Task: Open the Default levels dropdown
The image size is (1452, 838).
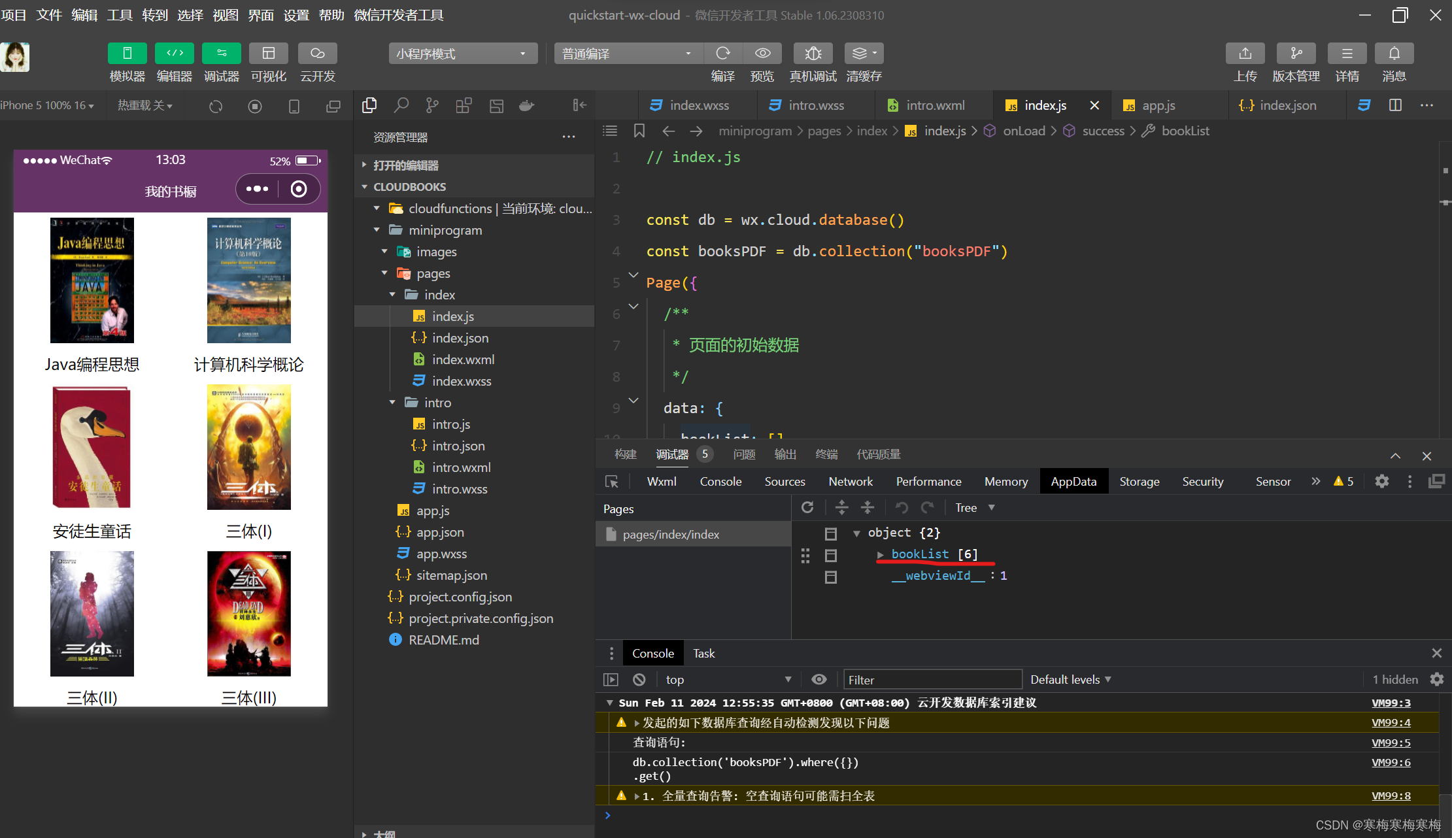Action: 1070,680
